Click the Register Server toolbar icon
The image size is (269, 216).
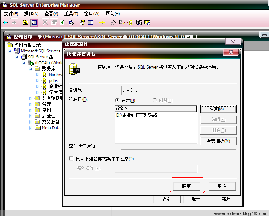pyautogui.click(x=122, y=23)
